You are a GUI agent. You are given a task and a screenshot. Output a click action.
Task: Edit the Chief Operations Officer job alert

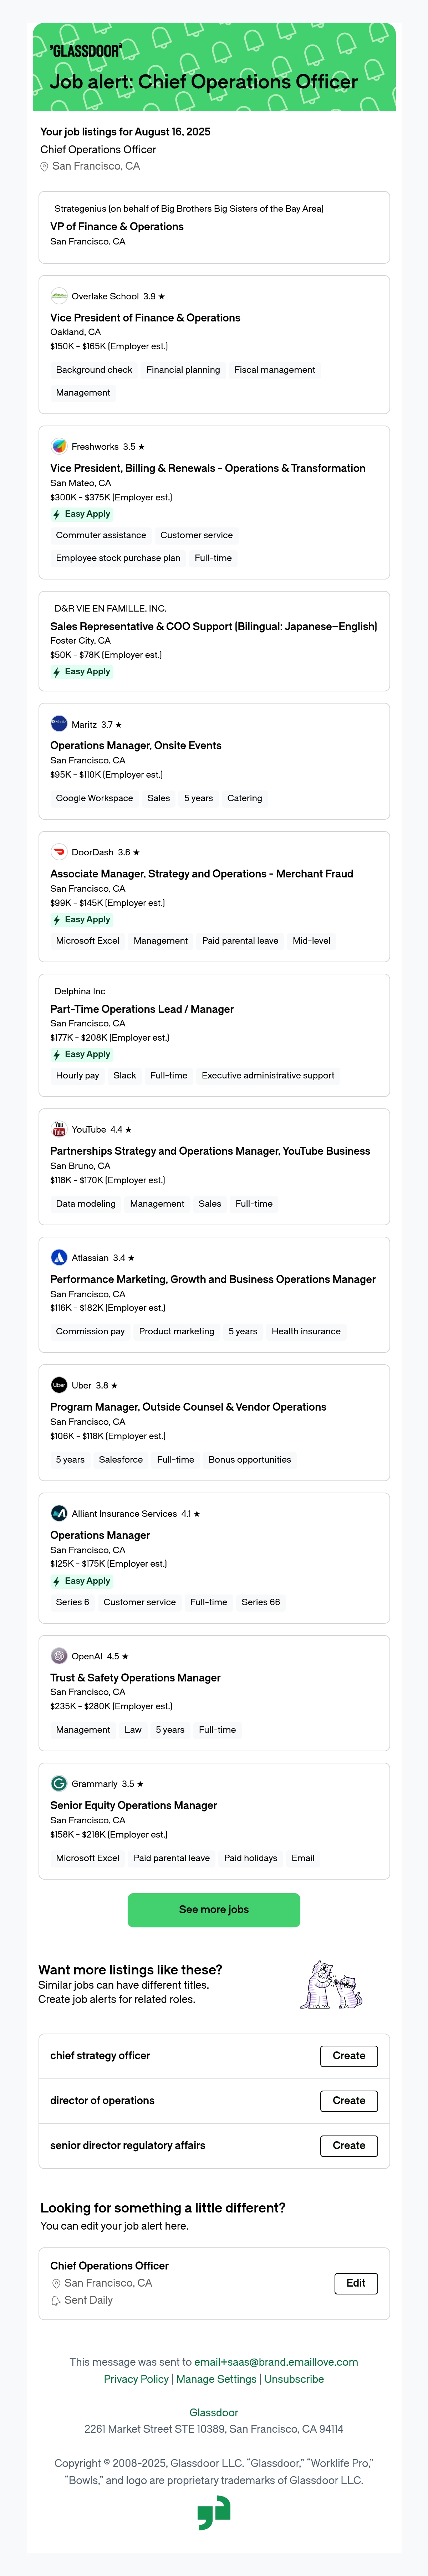tap(356, 2283)
